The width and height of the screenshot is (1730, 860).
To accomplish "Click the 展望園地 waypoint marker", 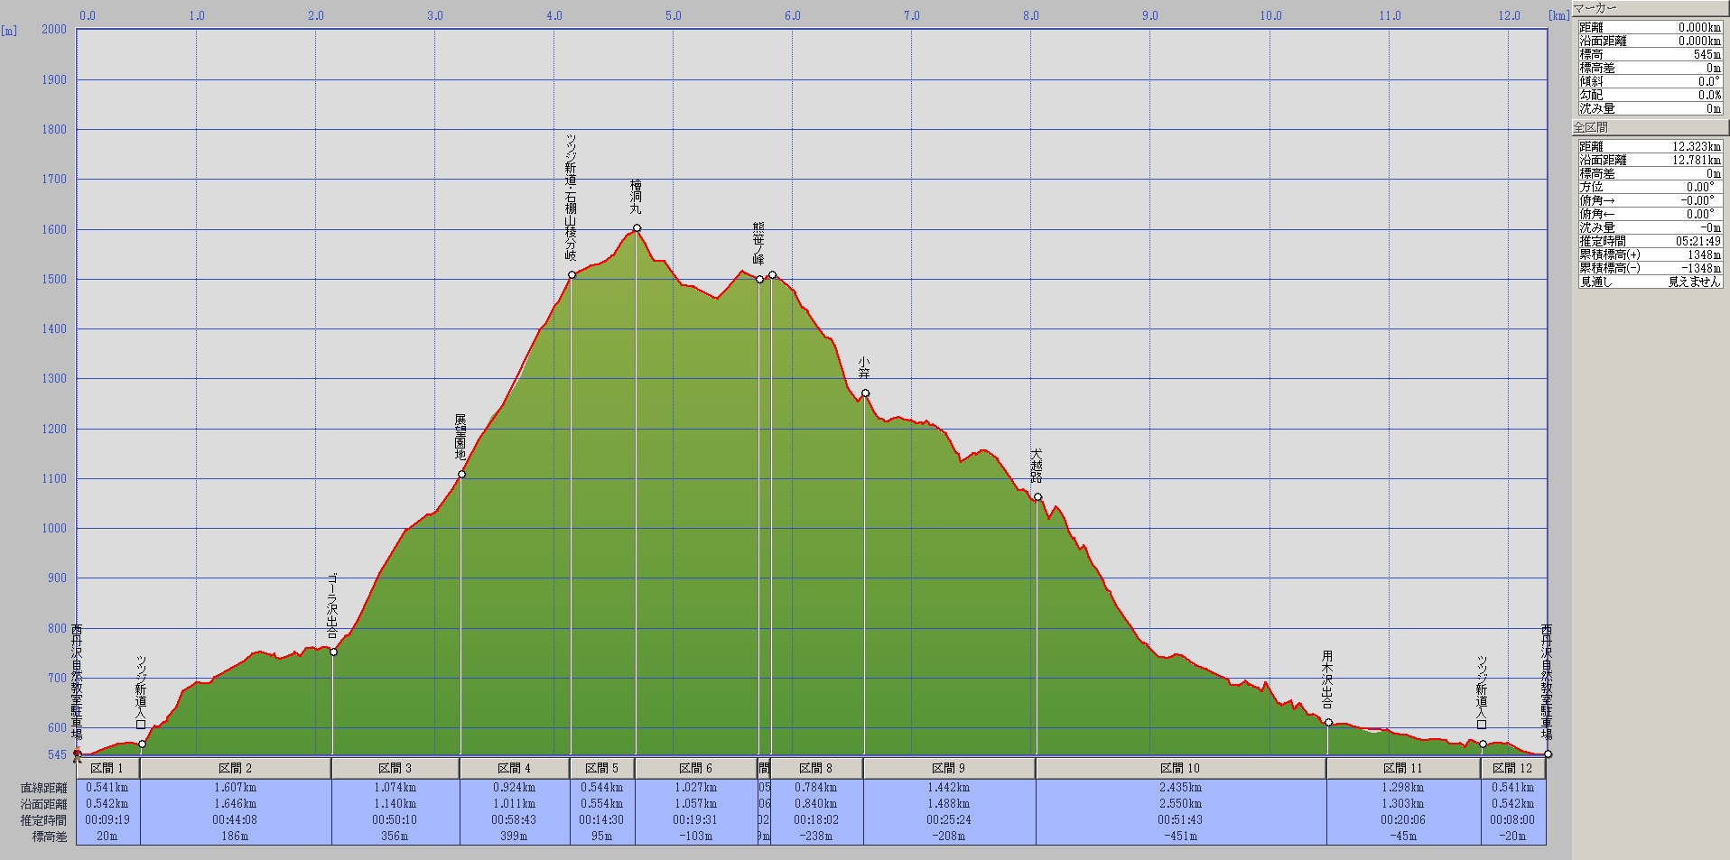I will pos(461,474).
